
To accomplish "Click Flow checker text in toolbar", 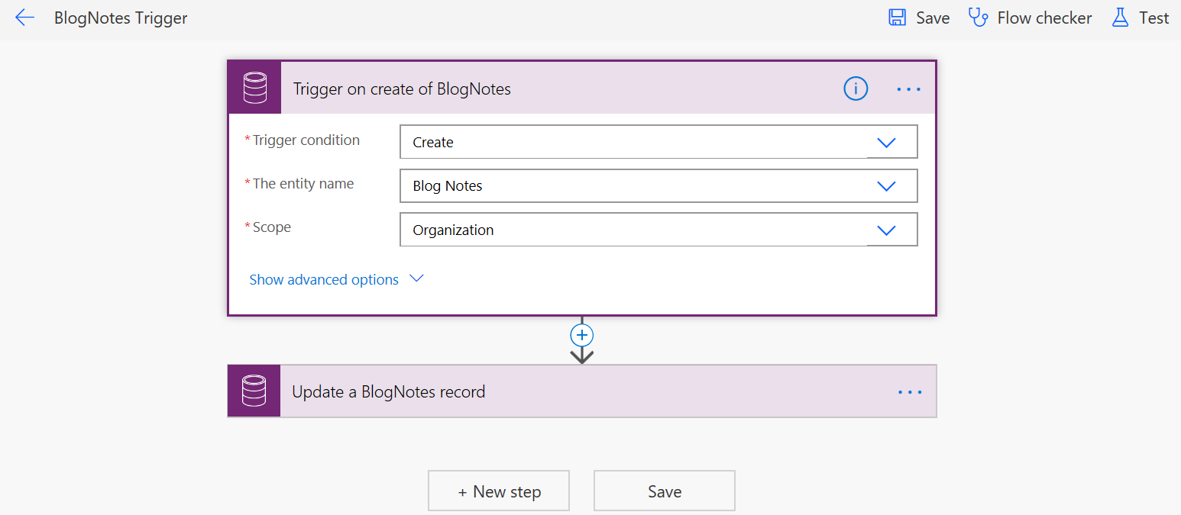I will click(x=1044, y=18).
